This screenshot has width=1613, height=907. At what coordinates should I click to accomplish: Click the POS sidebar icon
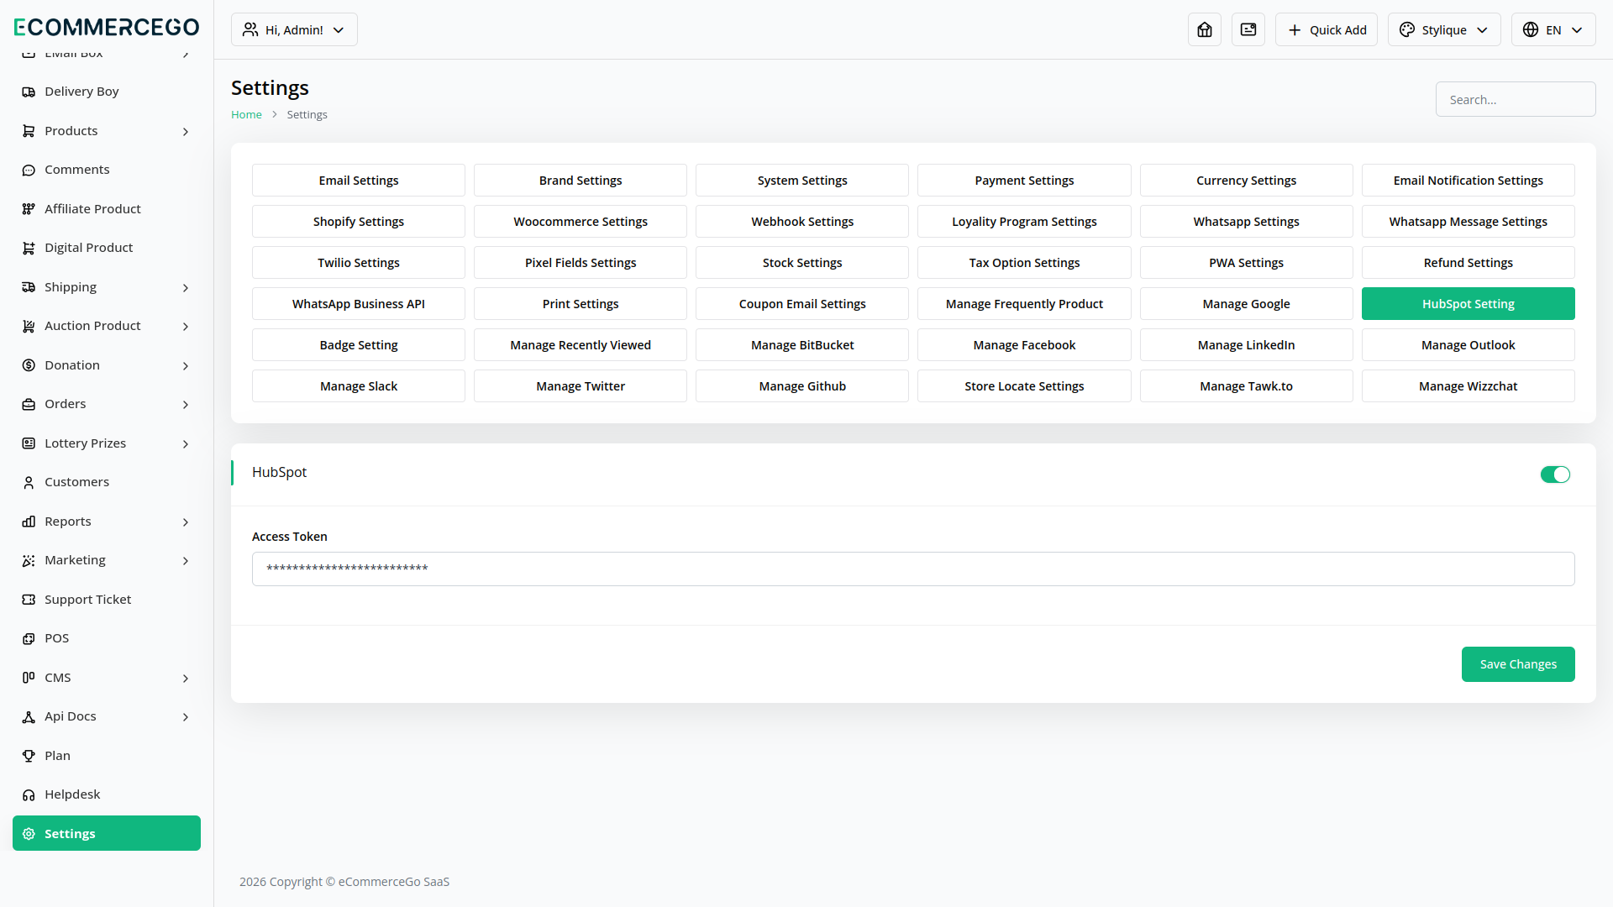[29, 638]
